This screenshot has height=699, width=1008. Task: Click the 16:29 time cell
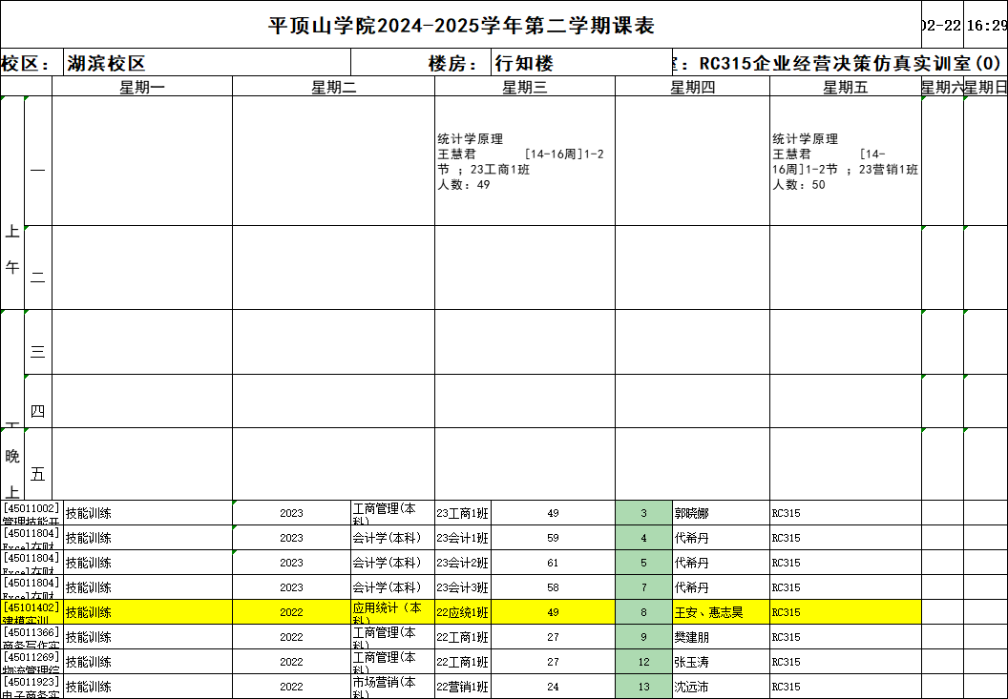[x=986, y=25]
